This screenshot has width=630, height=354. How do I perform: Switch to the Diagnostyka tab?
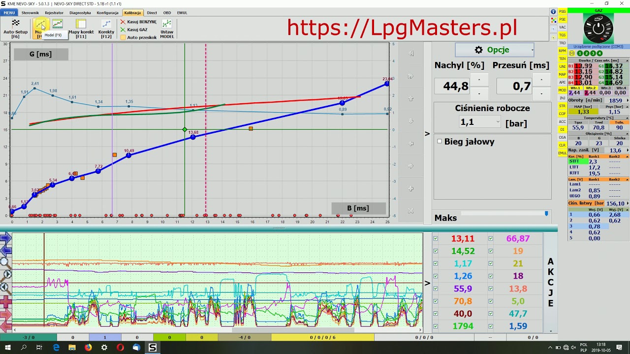pyautogui.click(x=80, y=13)
